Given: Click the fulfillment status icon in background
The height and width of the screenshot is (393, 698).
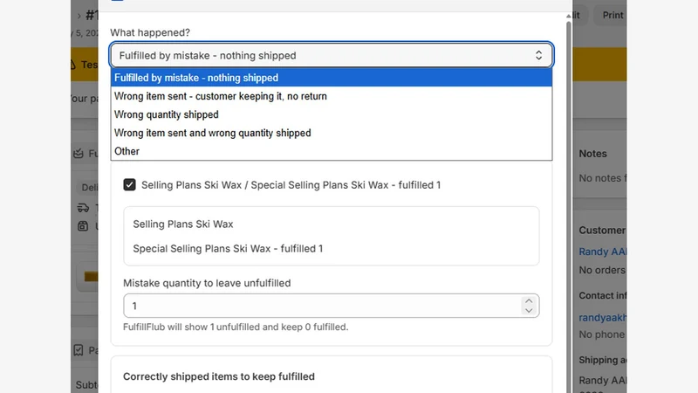Looking at the screenshot, I should pos(79,154).
